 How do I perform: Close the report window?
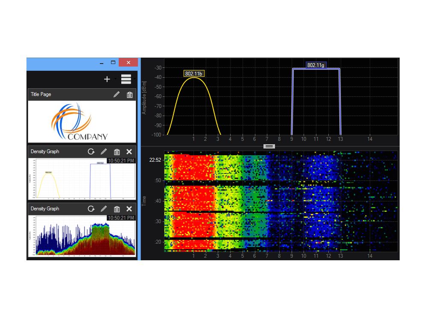[x=128, y=63]
